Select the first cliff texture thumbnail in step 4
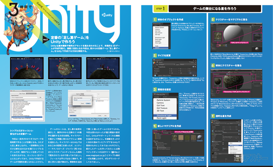This screenshot has width=273, height=167. coord(174,137)
